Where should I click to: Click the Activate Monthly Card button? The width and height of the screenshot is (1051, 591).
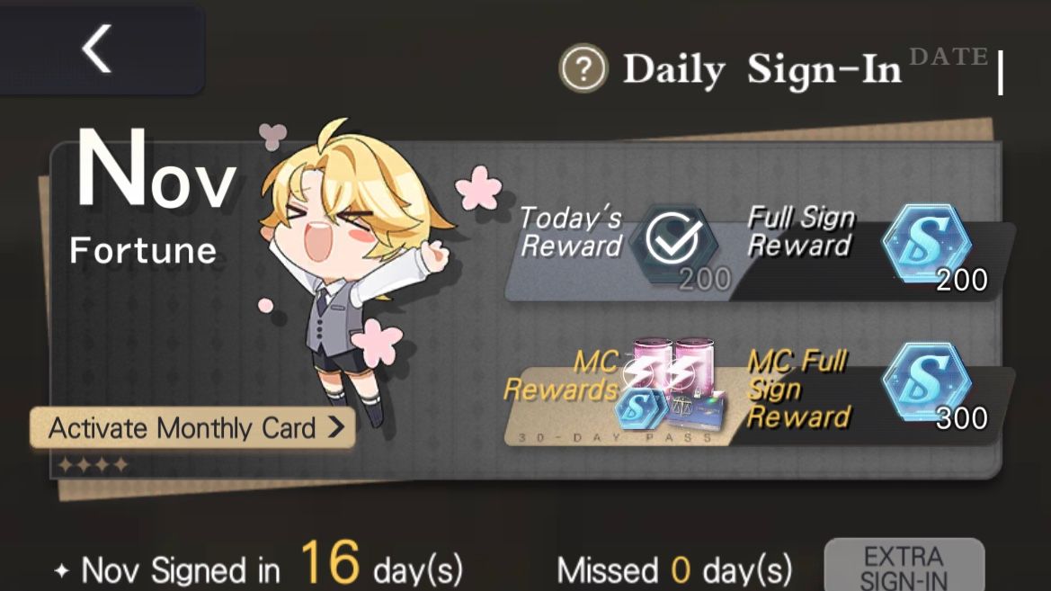coord(191,427)
